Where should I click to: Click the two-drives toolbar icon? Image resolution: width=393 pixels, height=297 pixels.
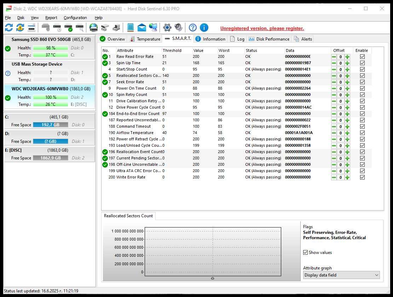click(x=105, y=28)
